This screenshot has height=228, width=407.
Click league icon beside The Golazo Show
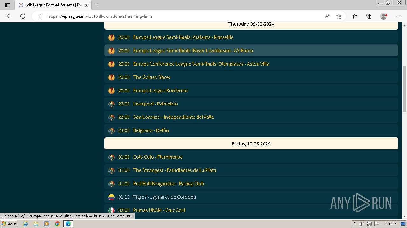point(111,77)
